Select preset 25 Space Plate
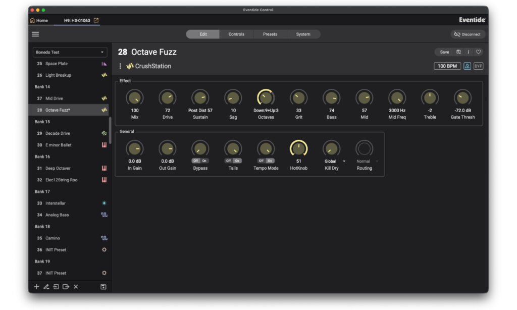This screenshot has width=517, height=310. (69, 64)
